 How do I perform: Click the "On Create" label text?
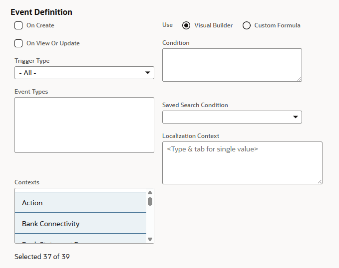tap(40, 25)
